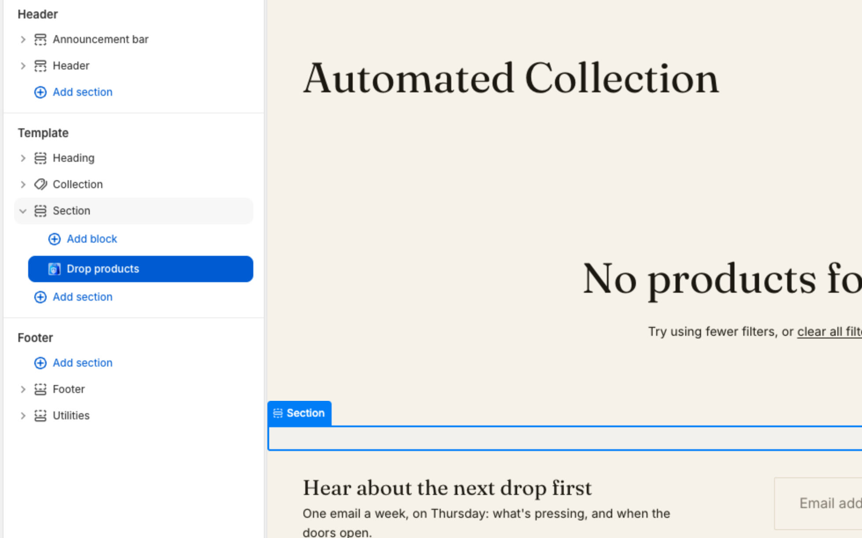
Task: Expand the Announcement bar section
Action: click(x=23, y=40)
